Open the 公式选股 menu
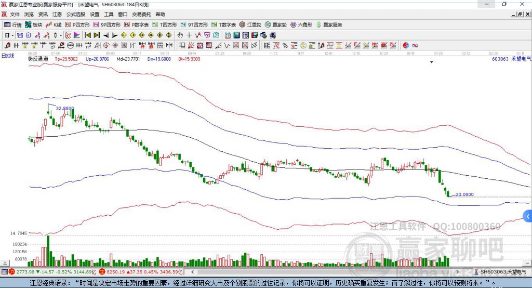Viewport: 532px width, 288px height. coord(76,14)
